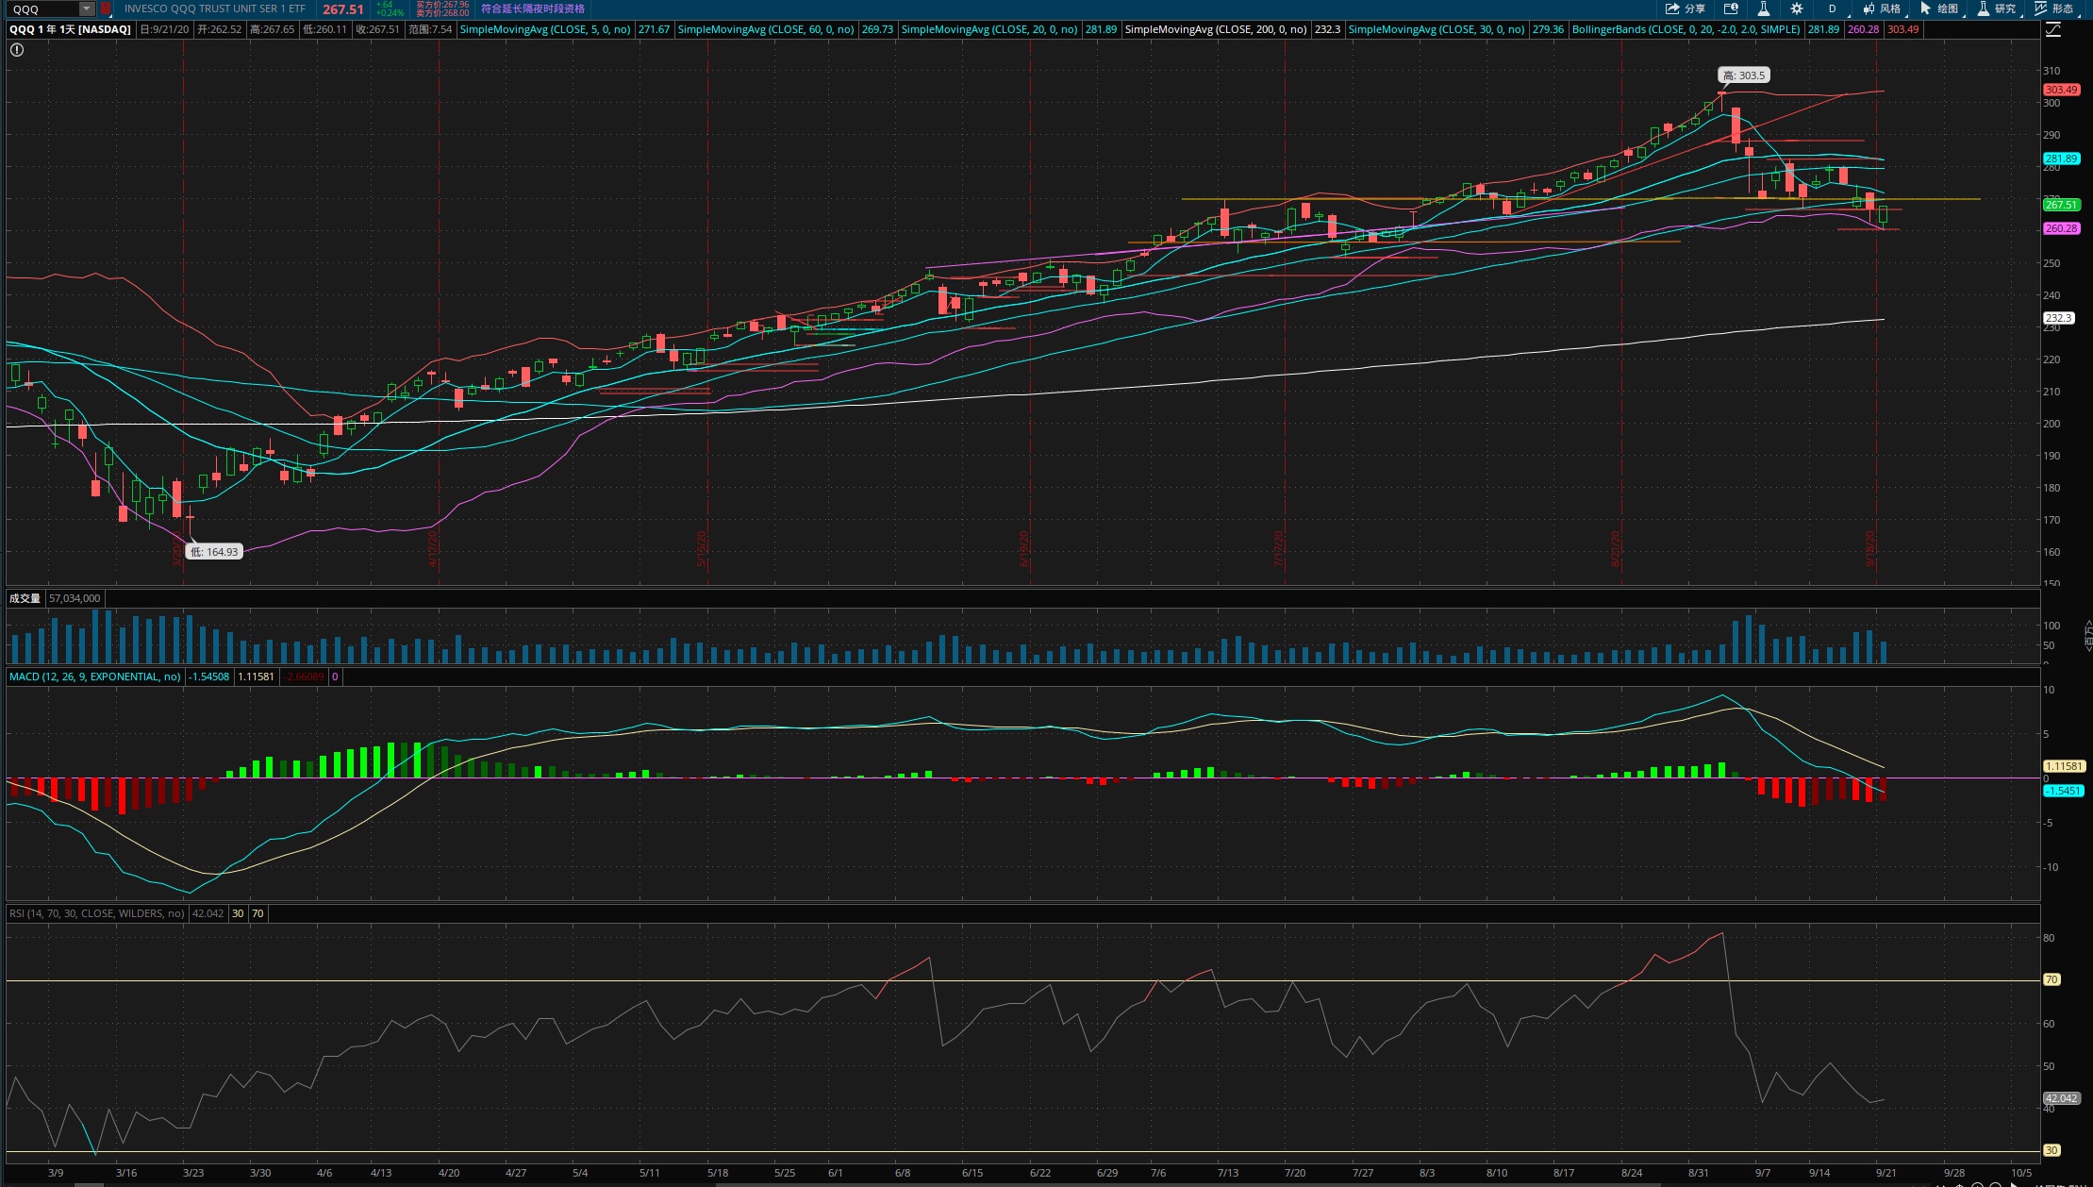The image size is (2093, 1187).
Task: Click the 260.28 lower band price tag
Action: pyautogui.click(x=2062, y=228)
